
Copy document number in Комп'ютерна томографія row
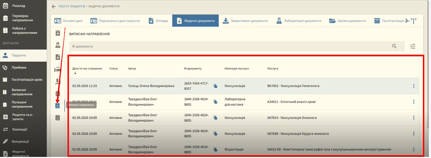click(215, 150)
